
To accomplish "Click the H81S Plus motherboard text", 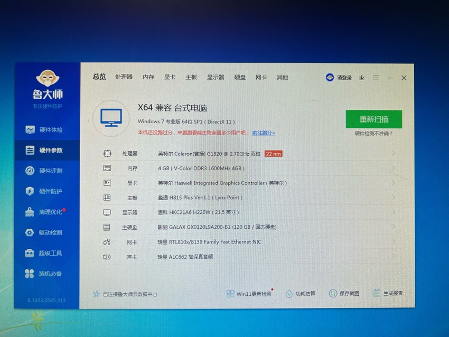I will pyautogui.click(x=200, y=198).
